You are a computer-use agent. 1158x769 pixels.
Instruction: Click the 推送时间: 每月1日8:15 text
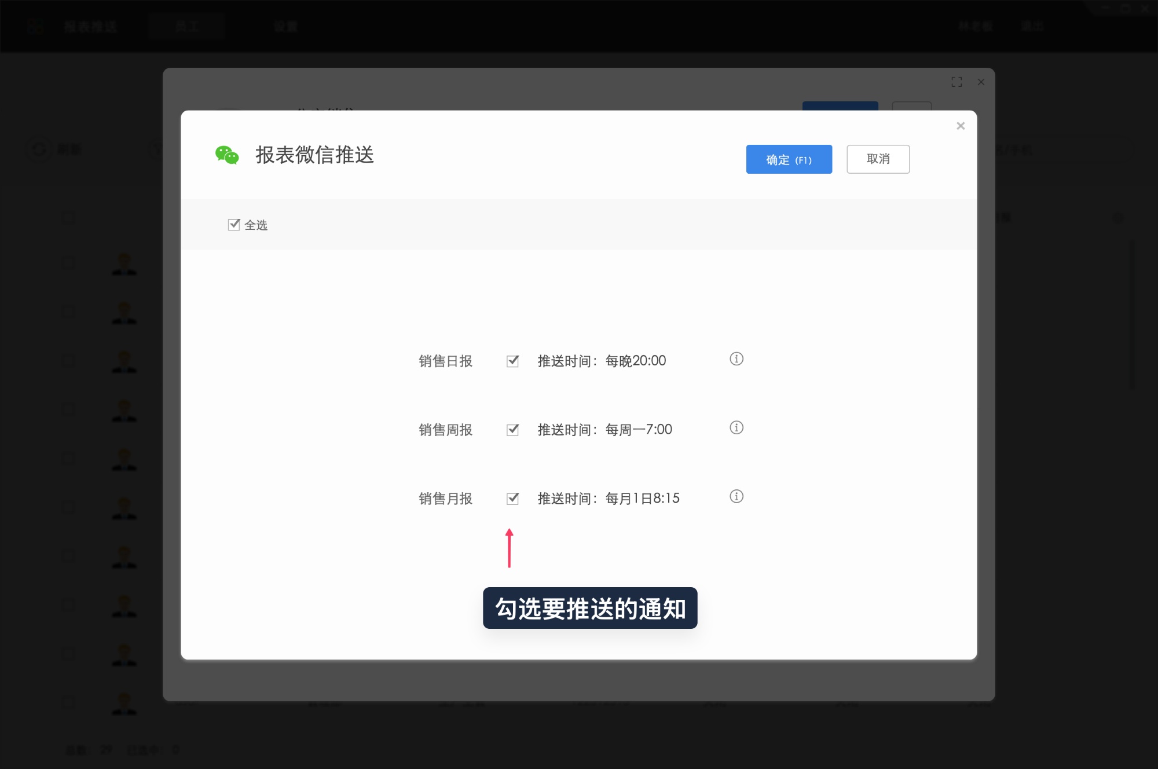point(609,499)
